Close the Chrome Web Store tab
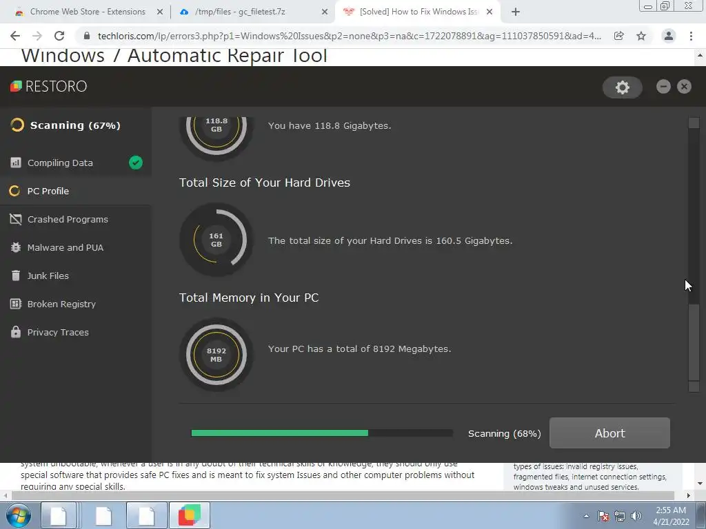 tap(160, 12)
